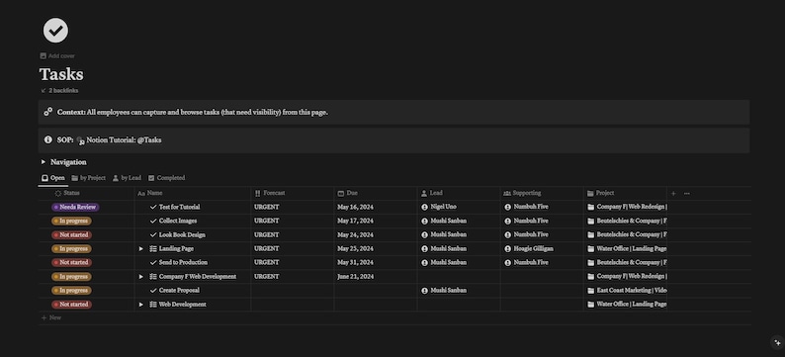Open the Send to Production task
This screenshot has height=357, width=785.
tap(183, 262)
